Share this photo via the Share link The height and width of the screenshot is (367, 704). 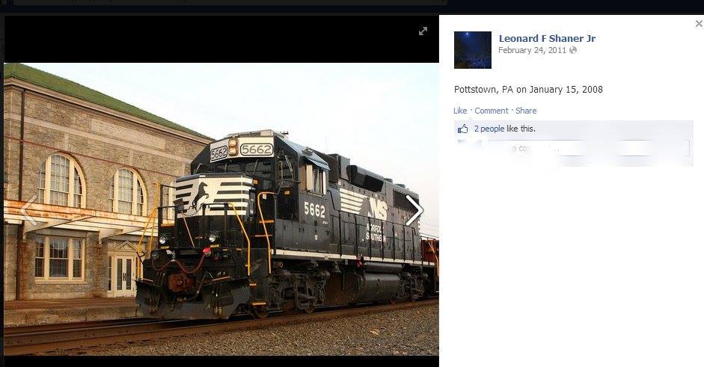point(526,111)
